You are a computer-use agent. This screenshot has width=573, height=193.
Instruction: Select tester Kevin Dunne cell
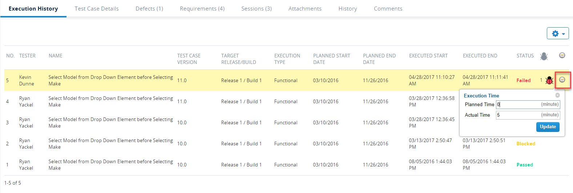tap(27, 80)
